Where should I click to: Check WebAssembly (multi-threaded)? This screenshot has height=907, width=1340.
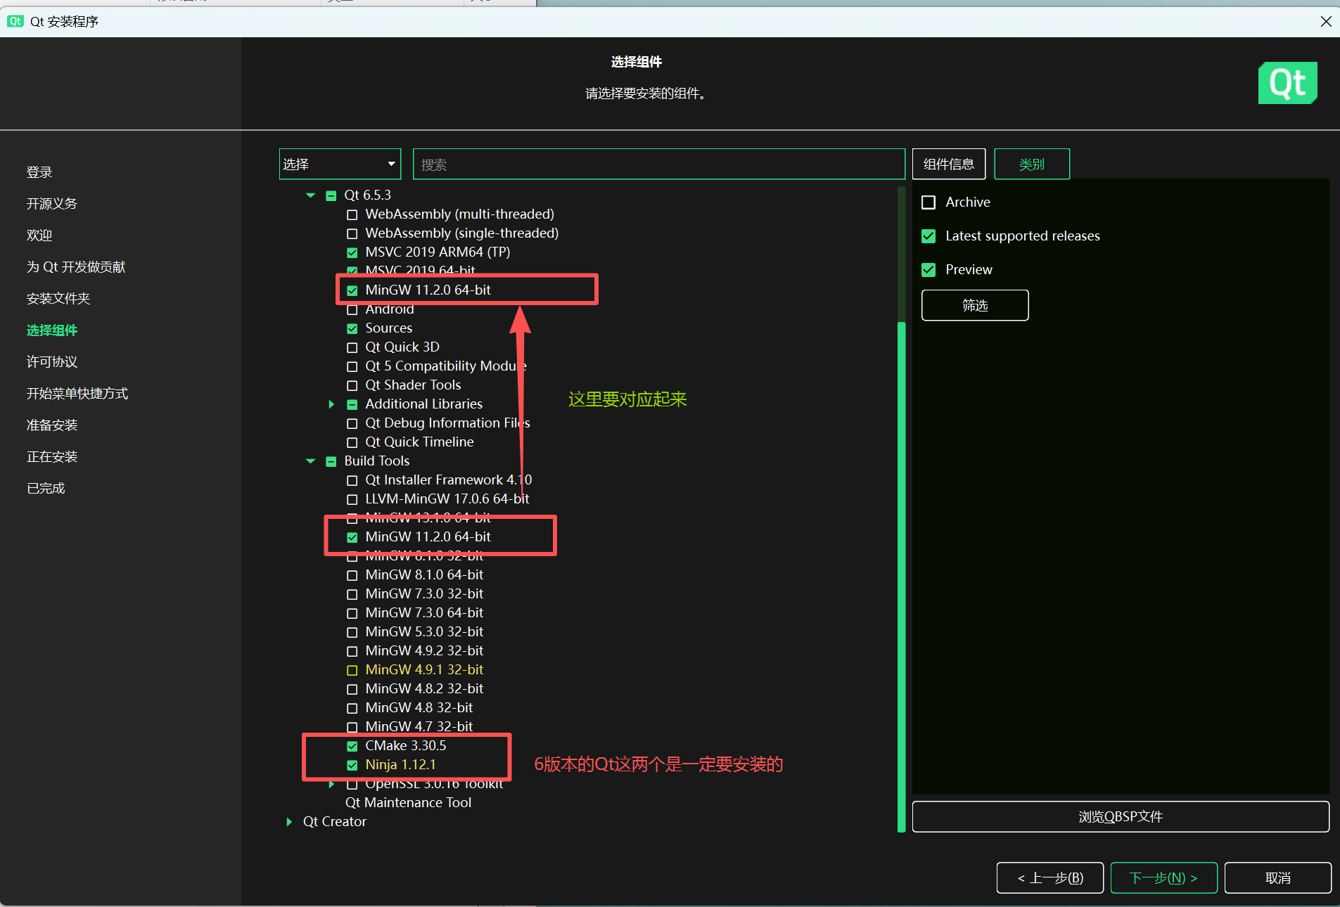pyautogui.click(x=352, y=215)
